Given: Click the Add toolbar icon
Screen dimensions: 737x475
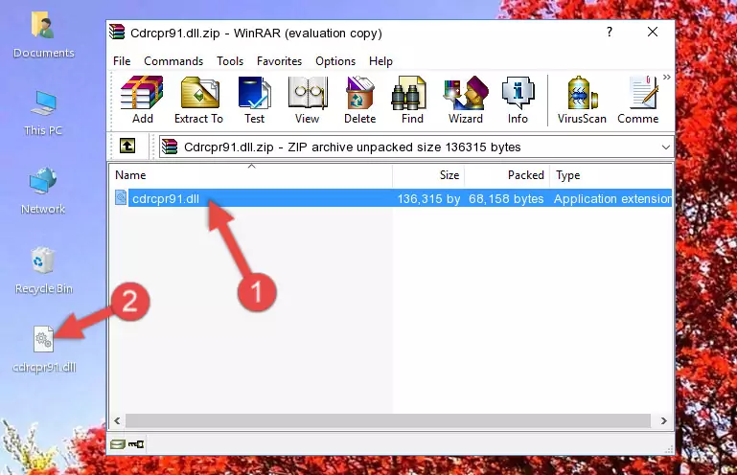Looking at the screenshot, I should (142, 100).
